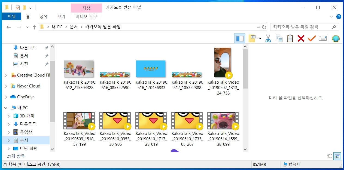
Task: Select 다운로드 pinned quick access item
Action: pyautogui.click(x=28, y=48)
